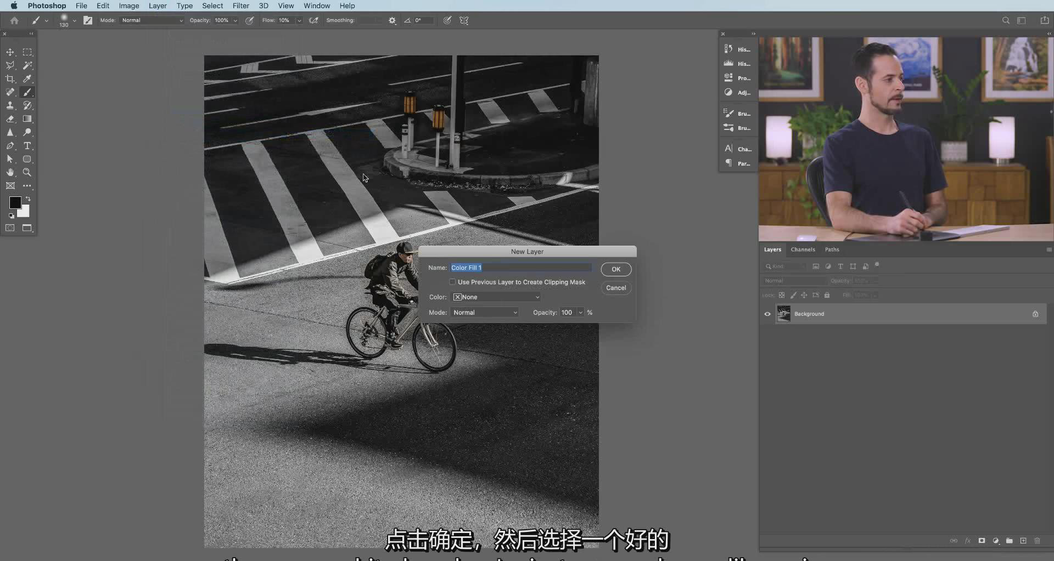Select the Eraser tool
The height and width of the screenshot is (561, 1054).
10,119
